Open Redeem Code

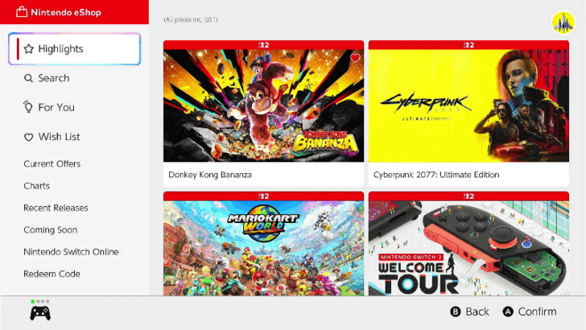coord(52,274)
